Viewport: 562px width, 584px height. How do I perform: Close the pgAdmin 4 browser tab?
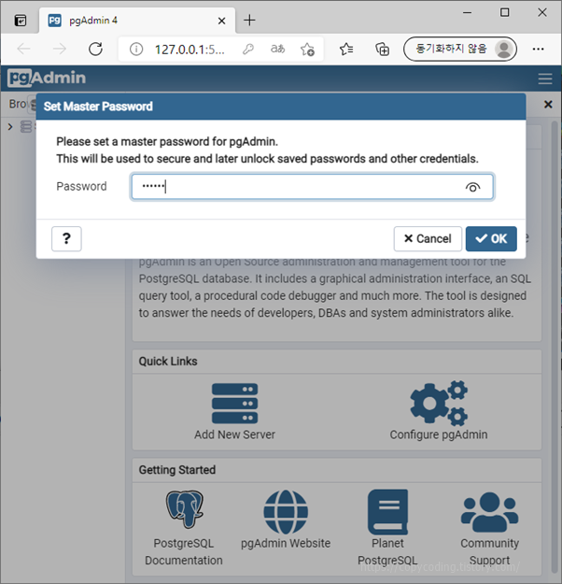point(221,21)
